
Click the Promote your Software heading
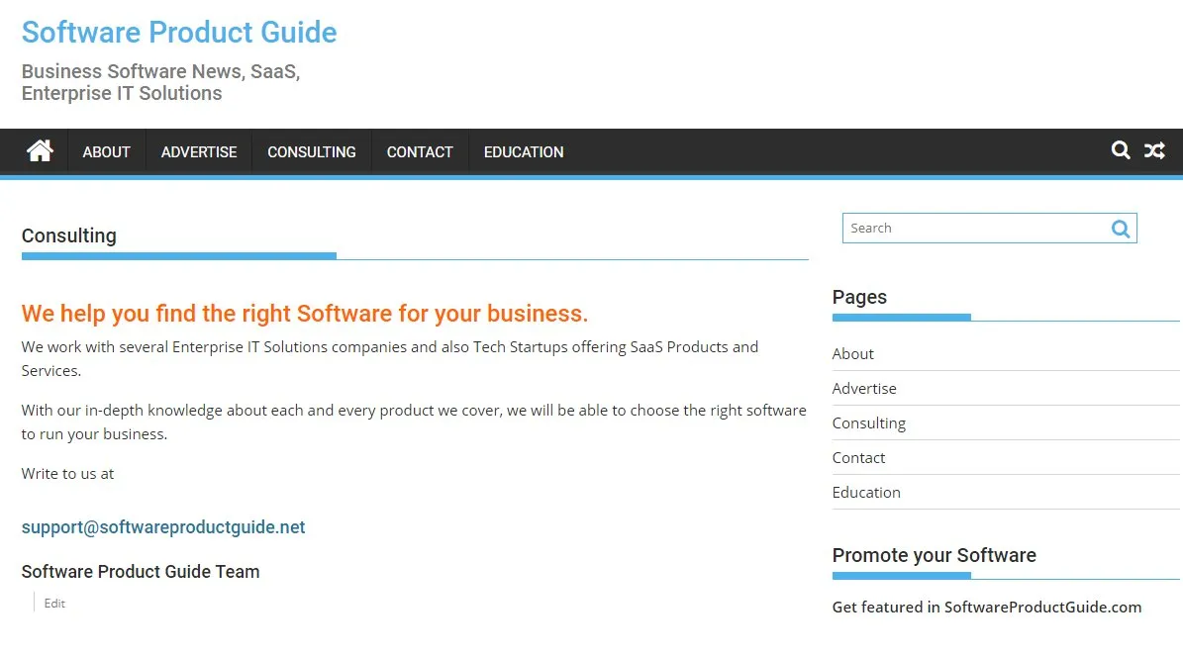(x=935, y=555)
